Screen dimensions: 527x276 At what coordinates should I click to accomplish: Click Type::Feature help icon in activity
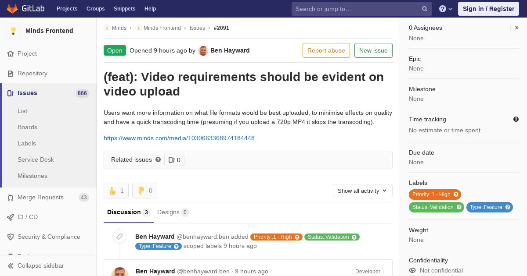coord(176,246)
